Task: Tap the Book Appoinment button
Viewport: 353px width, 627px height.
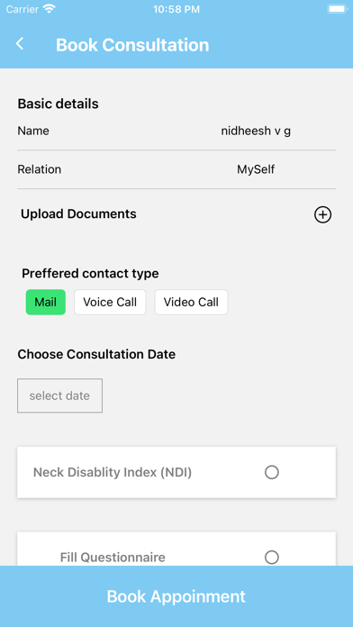Action: tap(176, 596)
